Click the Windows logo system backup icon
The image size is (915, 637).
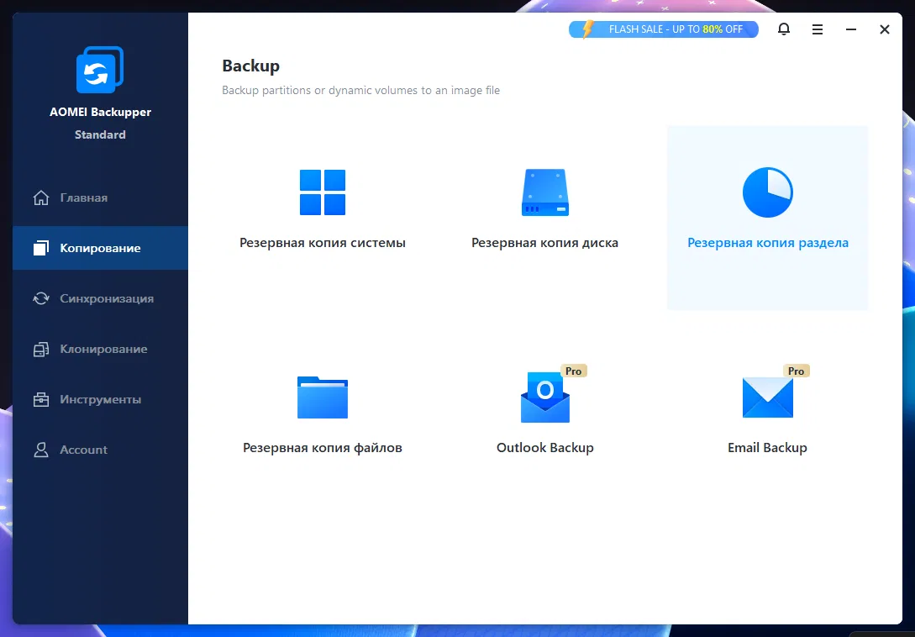(x=323, y=192)
